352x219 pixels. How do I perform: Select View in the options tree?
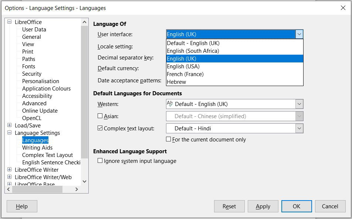click(x=28, y=44)
